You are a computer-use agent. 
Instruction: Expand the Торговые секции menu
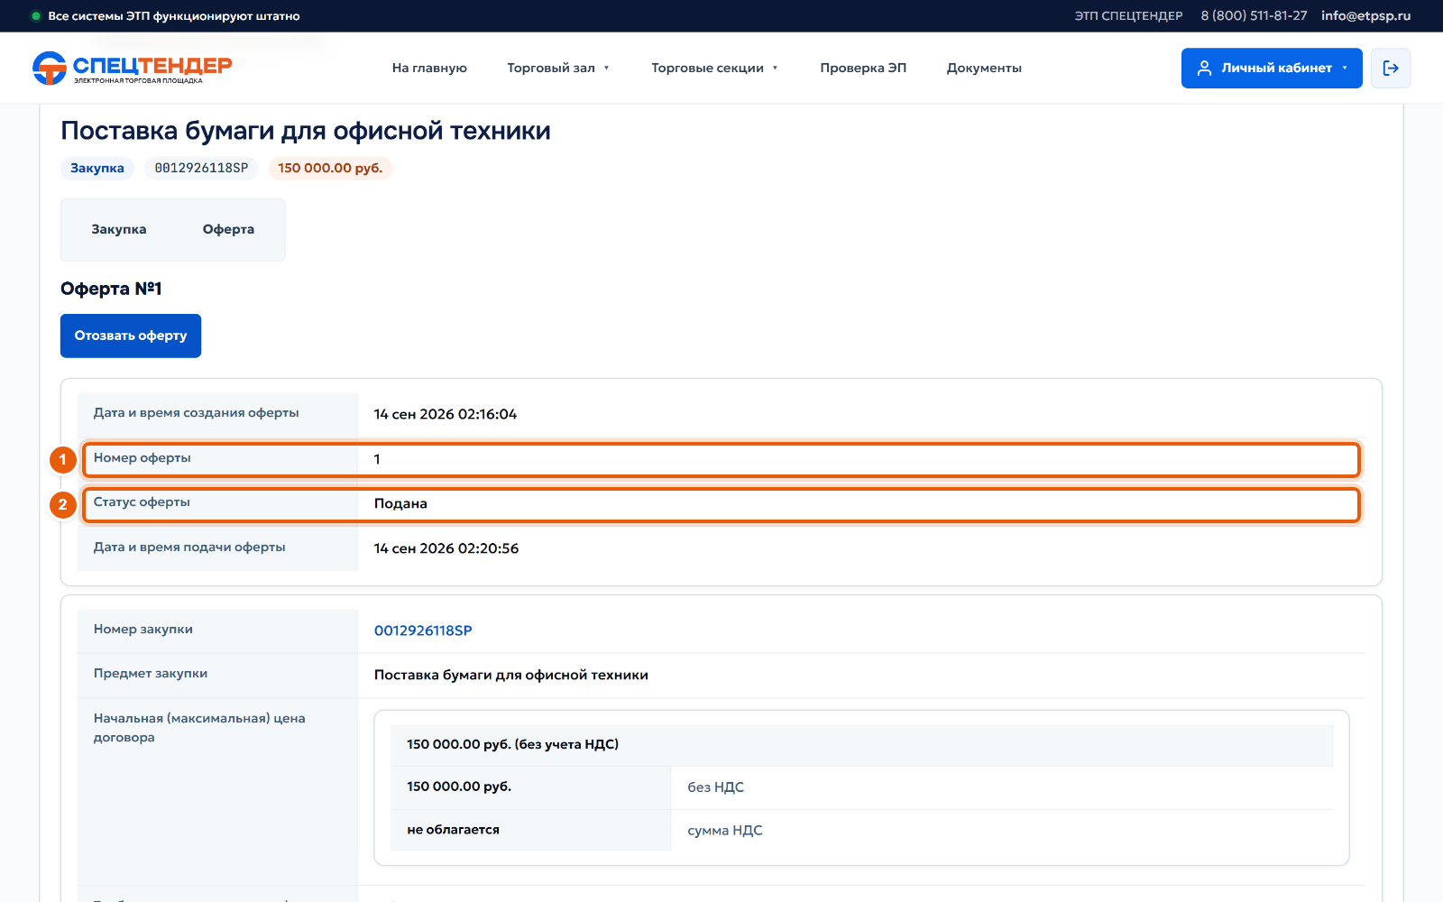pos(714,68)
